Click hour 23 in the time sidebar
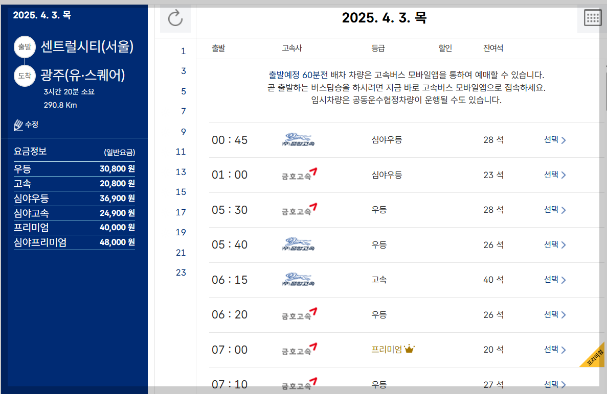Viewport: 607px width, 394px height. point(181,273)
